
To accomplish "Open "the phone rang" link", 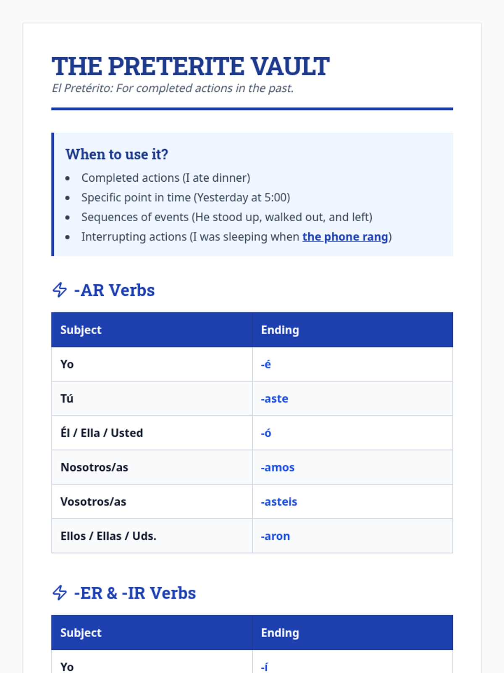I will (345, 237).
